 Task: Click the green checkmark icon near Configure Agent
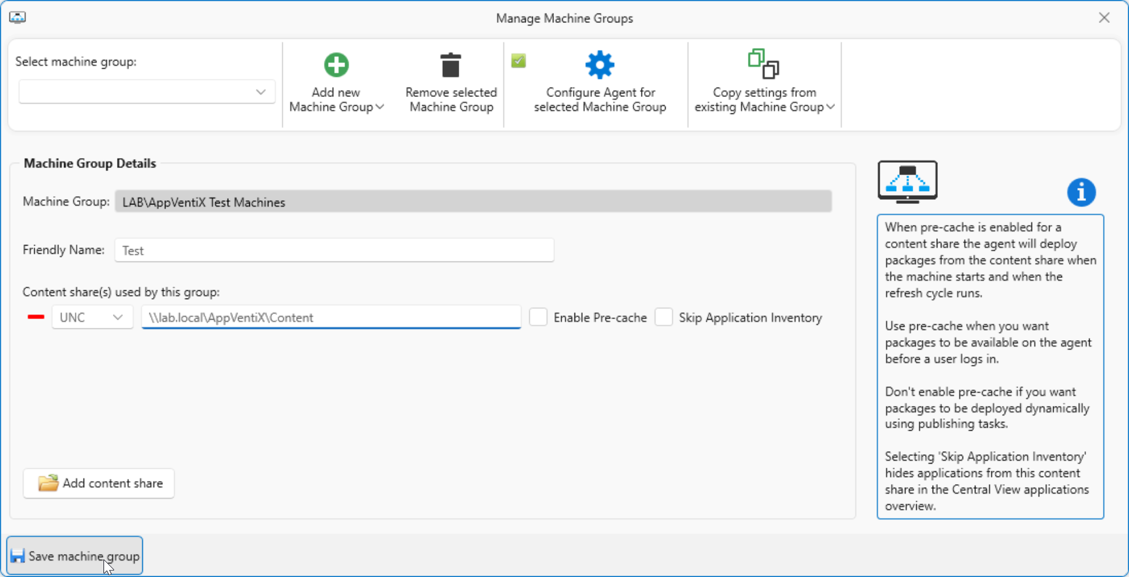coord(519,61)
